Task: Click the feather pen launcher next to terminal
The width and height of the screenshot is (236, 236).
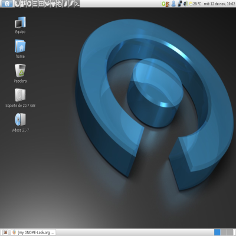Action: pyautogui.click(x=71, y=4)
